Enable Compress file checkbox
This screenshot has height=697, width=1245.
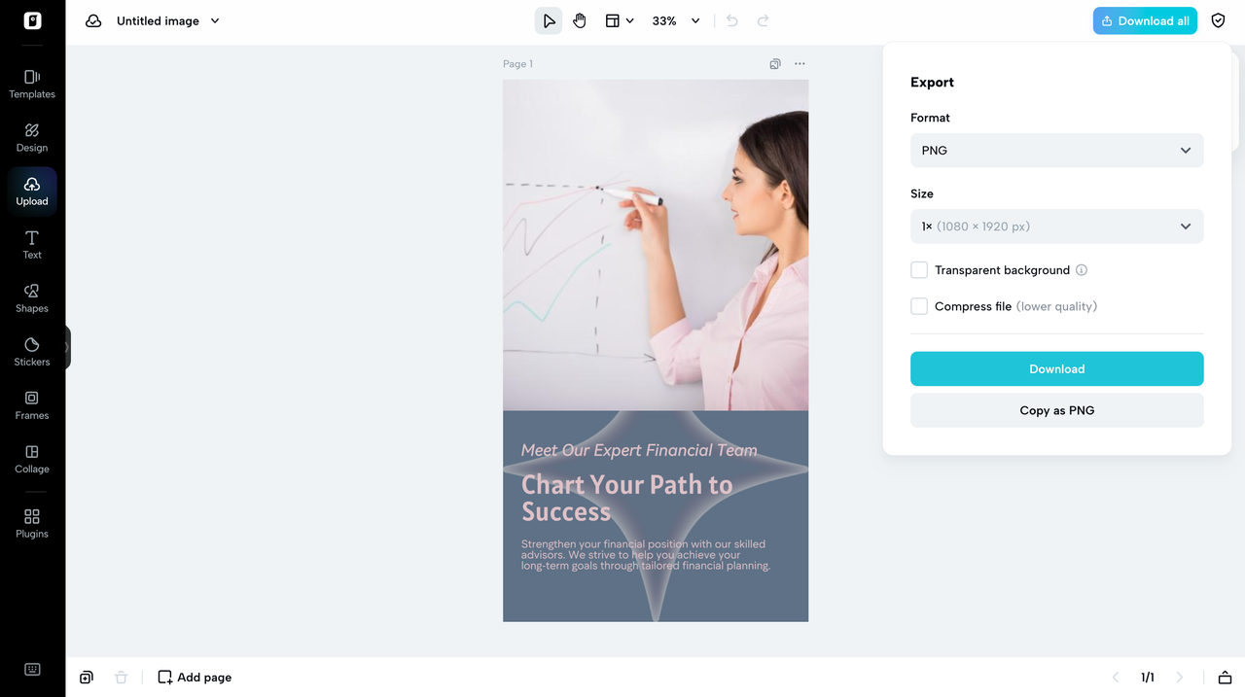point(919,306)
